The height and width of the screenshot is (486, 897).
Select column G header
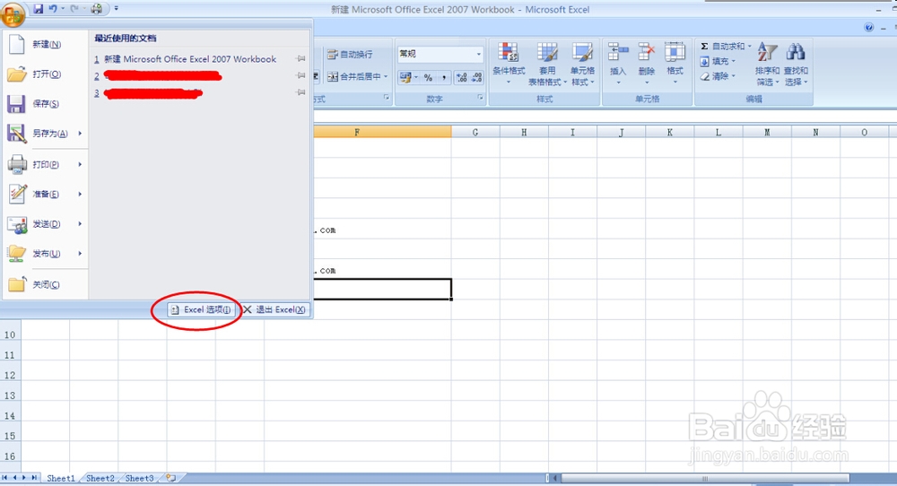[475, 132]
